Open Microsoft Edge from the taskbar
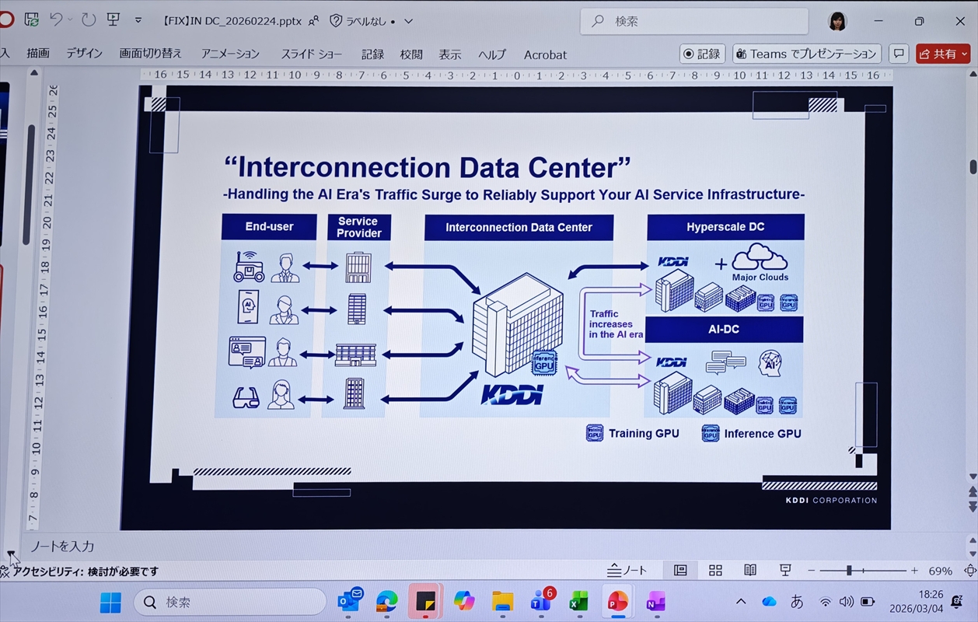 tap(386, 603)
